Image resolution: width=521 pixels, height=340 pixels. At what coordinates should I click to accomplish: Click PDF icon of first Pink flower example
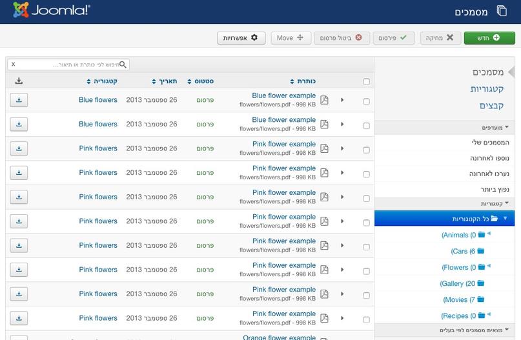[x=324, y=148]
